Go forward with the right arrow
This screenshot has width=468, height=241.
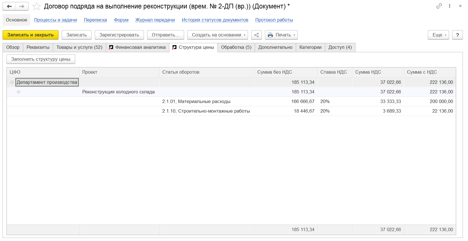point(22,6)
